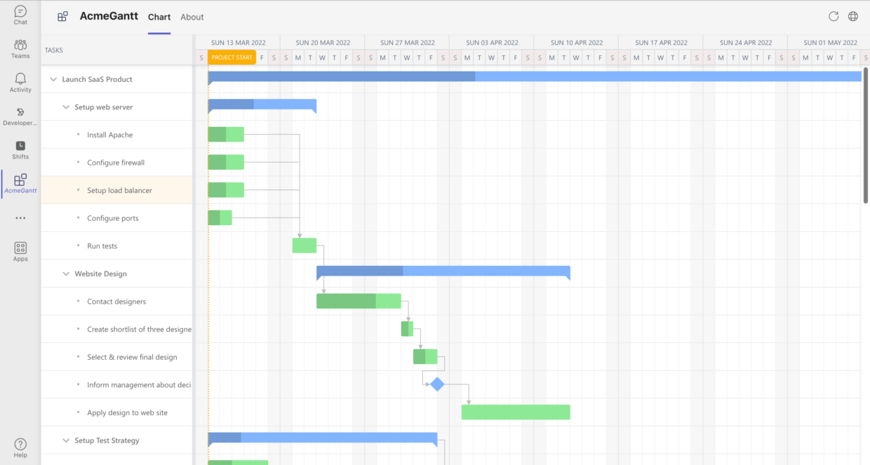
Task: Open the About tab
Action: (192, 17)
